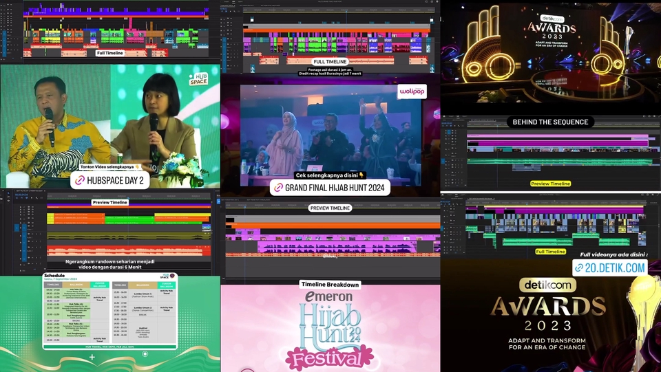
Task: Click the yellow Preview Timeline label
Action: click(550, 184)
